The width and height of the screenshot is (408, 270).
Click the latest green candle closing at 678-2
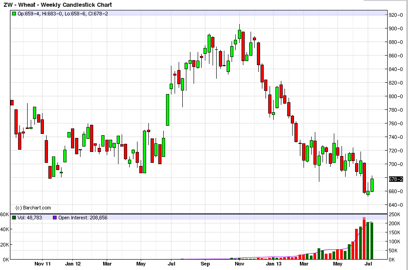(x=372, y=185)
